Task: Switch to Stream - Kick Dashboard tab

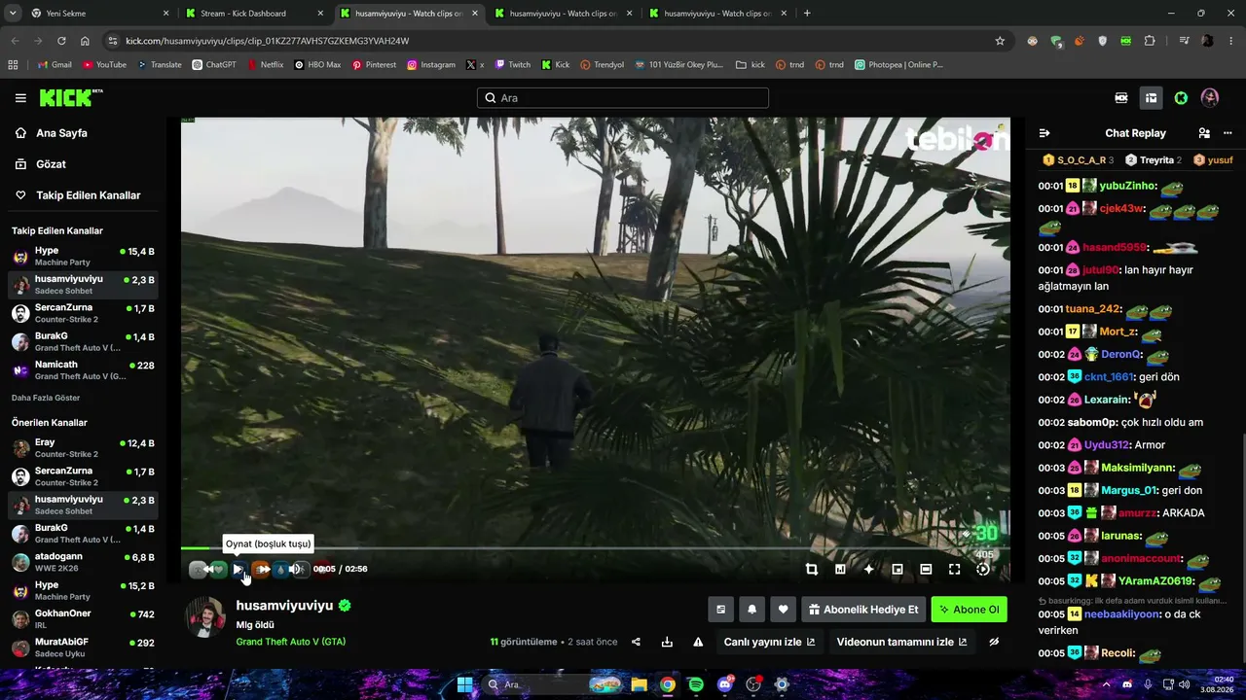Action: point(255,14)
